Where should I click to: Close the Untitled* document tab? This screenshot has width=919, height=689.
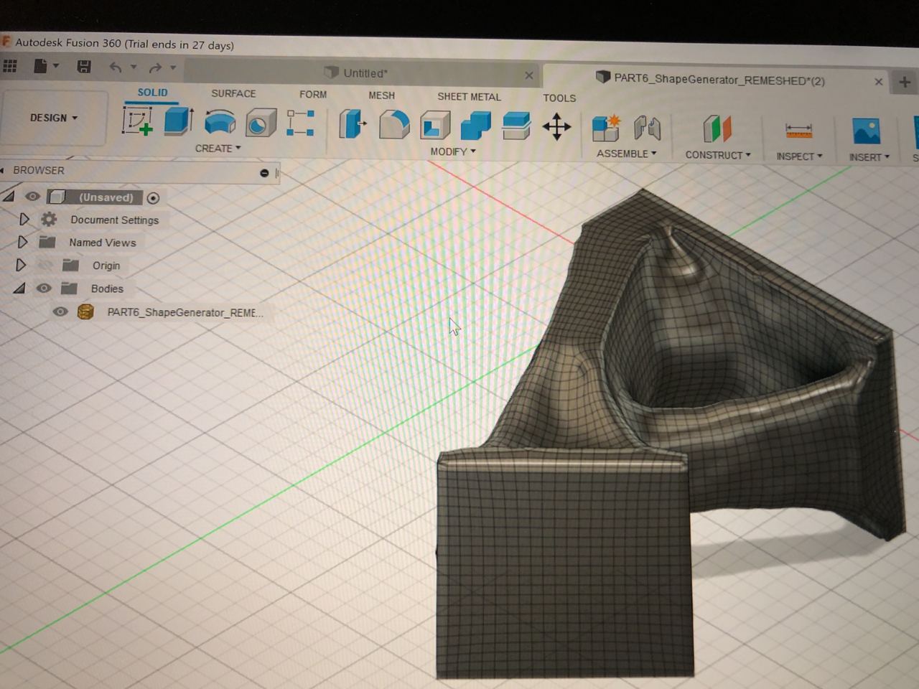529,75
